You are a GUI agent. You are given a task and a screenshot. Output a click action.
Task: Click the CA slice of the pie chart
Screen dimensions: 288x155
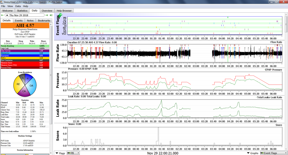[24, 91]
